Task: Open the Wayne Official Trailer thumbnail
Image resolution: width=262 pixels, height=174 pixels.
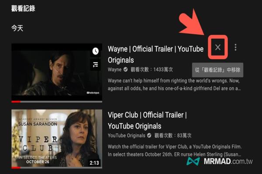Action: (x=57, y=73)
